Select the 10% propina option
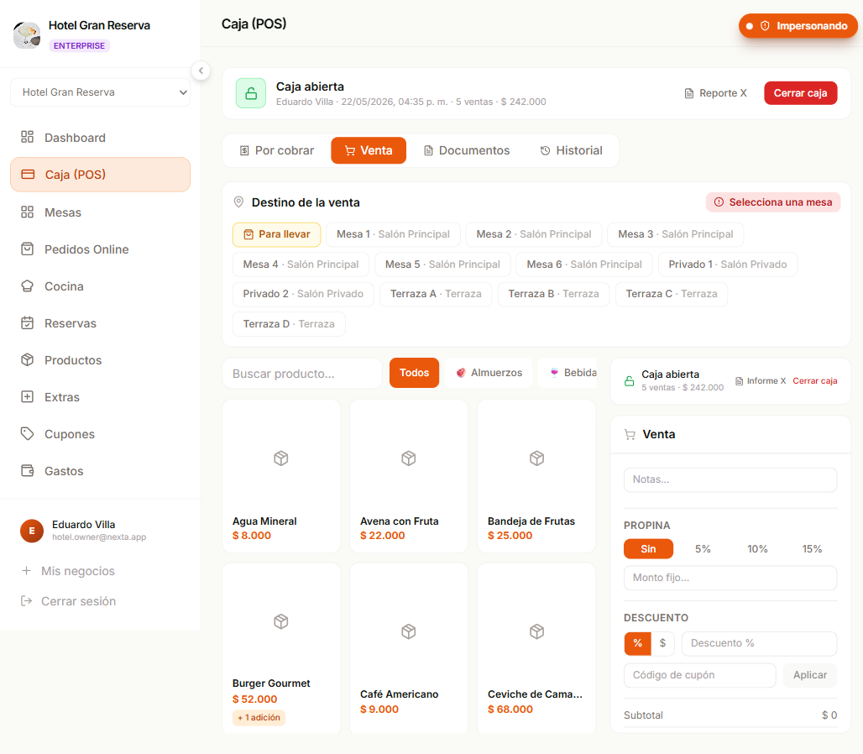This screenshot has height=754, width=863. tap(756, 549)
